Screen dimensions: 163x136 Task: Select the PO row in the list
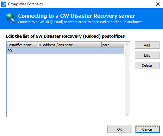click(x=66, y=51)
